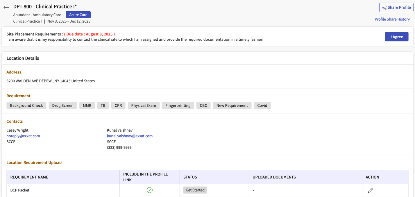Select the MMR requirement chip
Viewport: 415px width, 197px height.
pyautogui.click(x=87, y=105)
